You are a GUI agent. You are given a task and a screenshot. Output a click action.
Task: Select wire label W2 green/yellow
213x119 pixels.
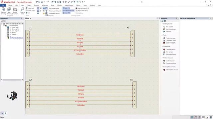click(x=81, y=101)
